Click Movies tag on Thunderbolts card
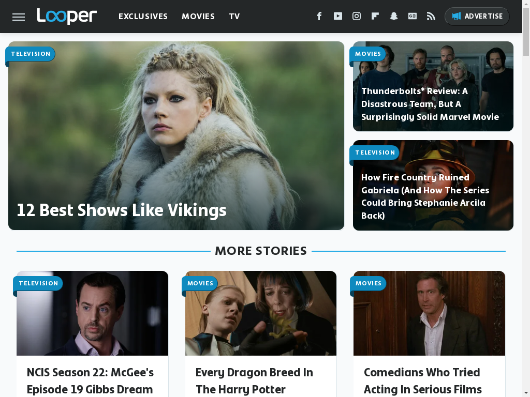The height and width of the screenshot is (397, 530). pyautogui.click(x=368, y=54)
